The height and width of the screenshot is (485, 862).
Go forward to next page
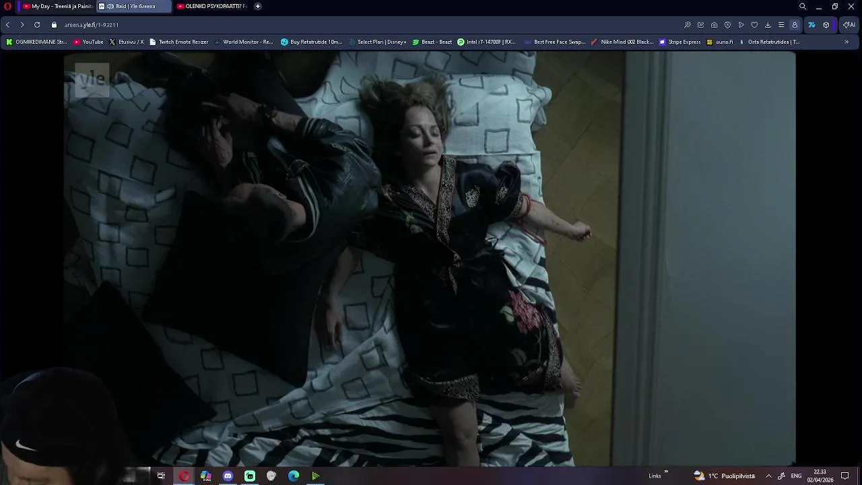(x=22, y=25)
